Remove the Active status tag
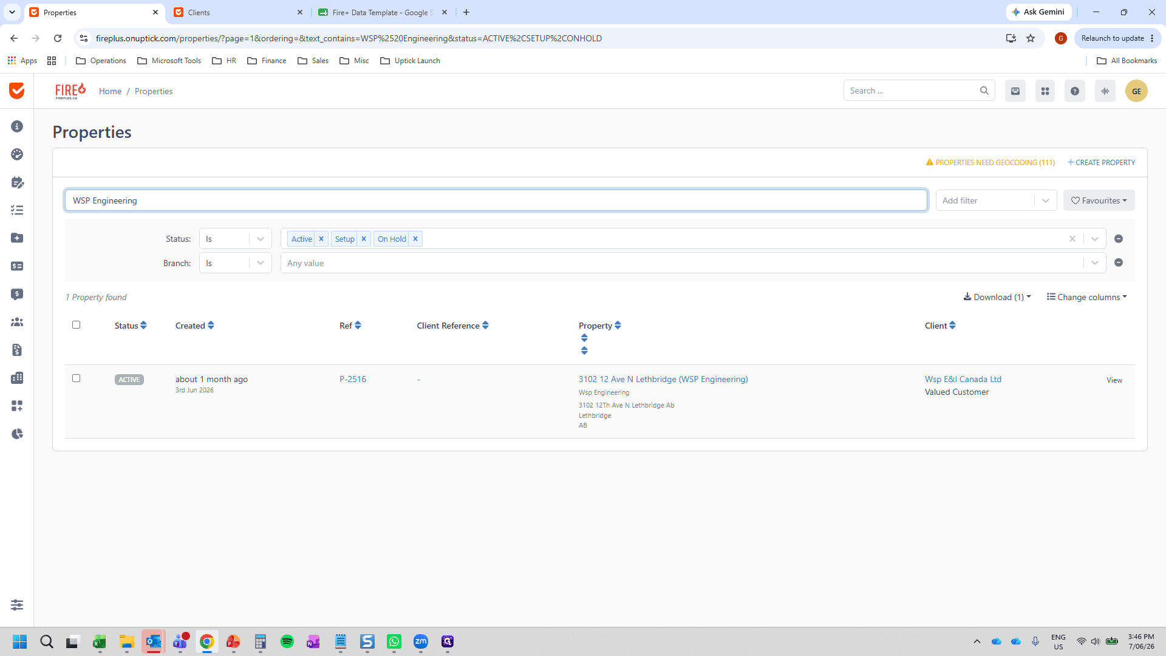 (x=321, y=239)
